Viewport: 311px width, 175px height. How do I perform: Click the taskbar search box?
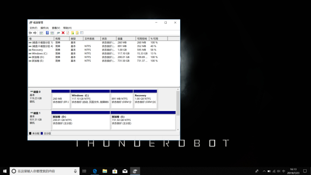(x=44, y=171)
